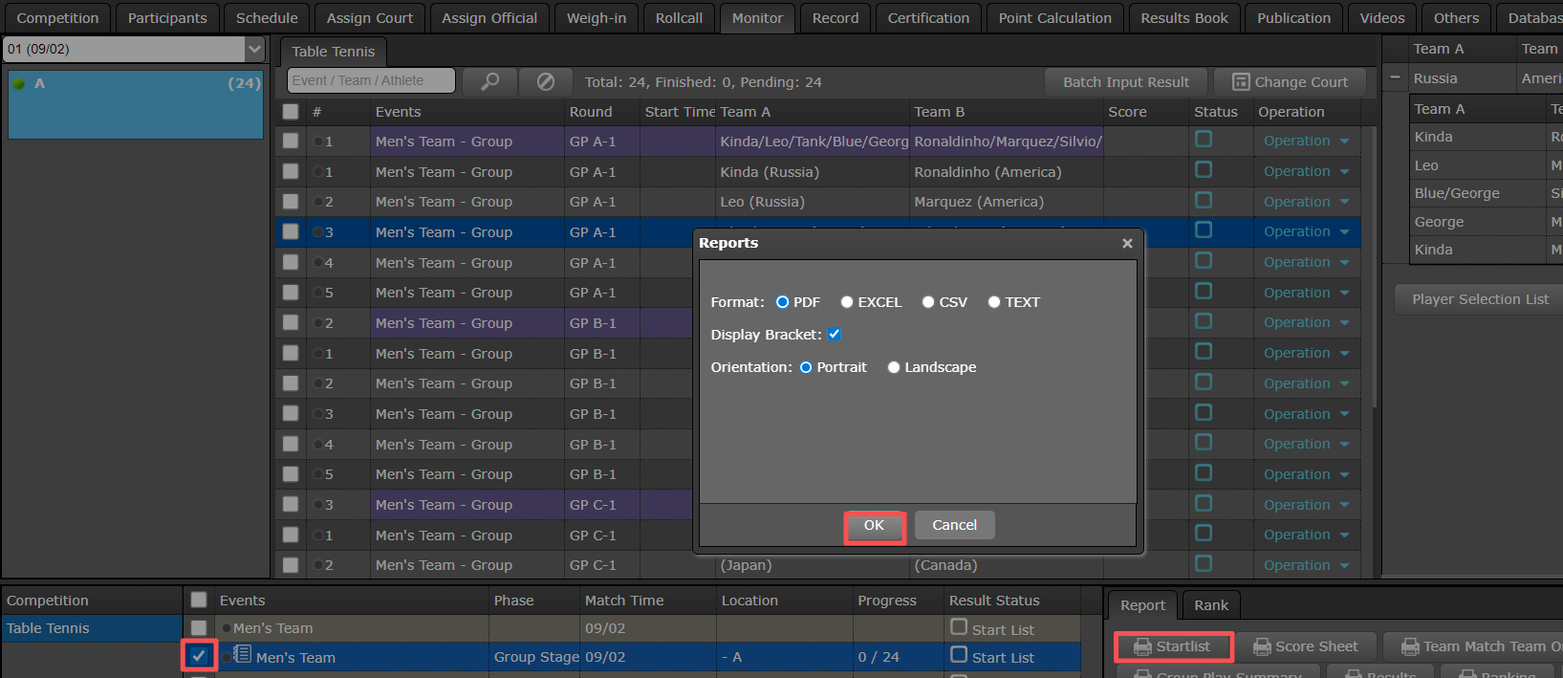Choose Landscape orientation

(x=894, y=367)
